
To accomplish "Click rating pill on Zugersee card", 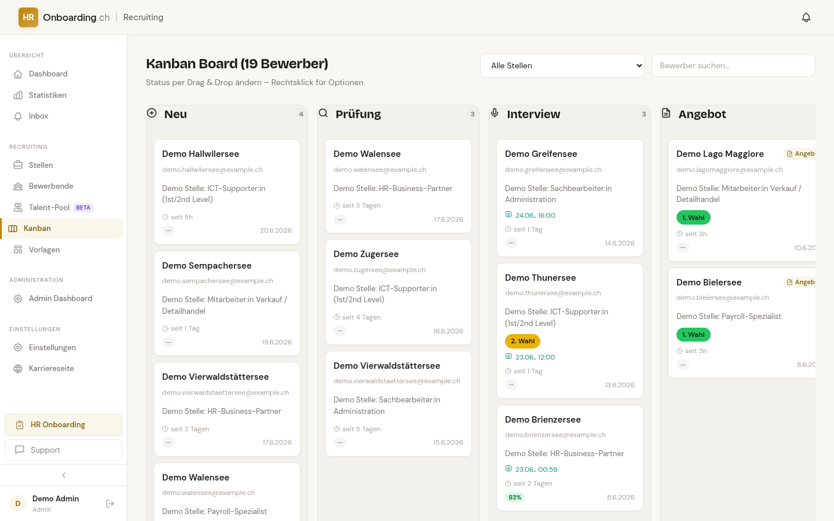I will (340, 331).
